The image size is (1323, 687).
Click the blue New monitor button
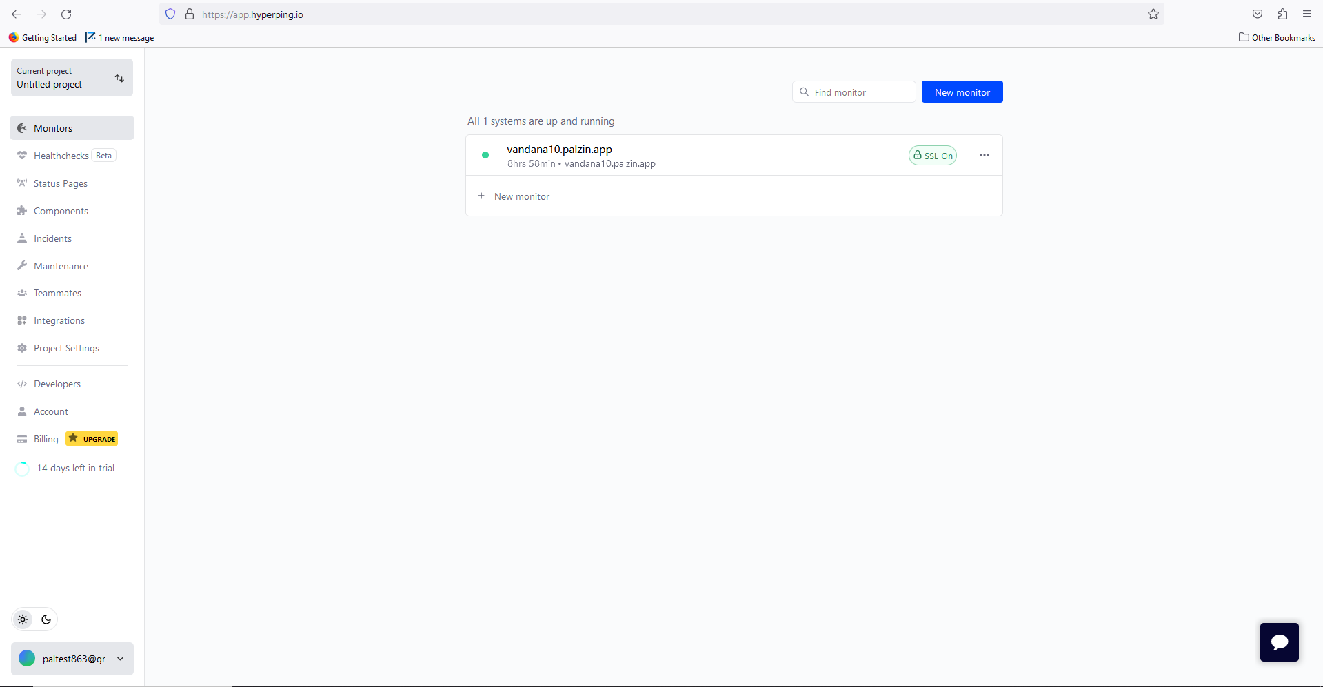point(962,92)
